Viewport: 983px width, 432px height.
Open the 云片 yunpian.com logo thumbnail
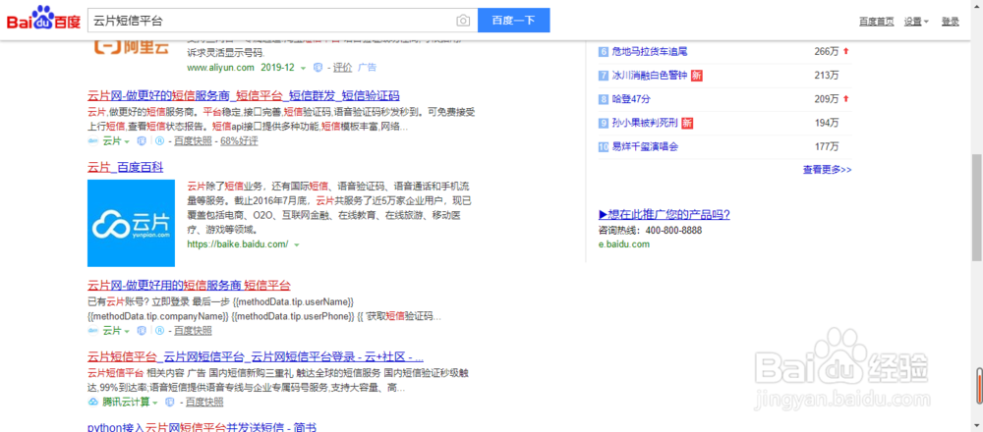[x=131, y=223]
